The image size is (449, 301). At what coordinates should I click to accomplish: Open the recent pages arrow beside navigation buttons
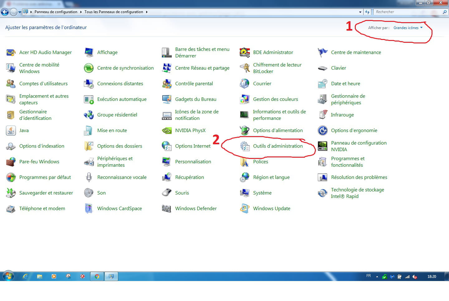20,12
